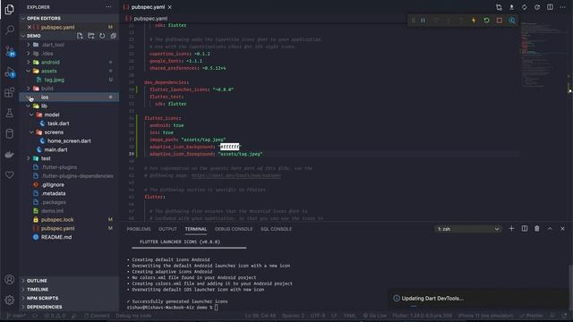Image resolution: width=573 pixels, height=322 pixels.
Task: Open the Explorer view in the activity bar
Action: (x=10, y=9)
